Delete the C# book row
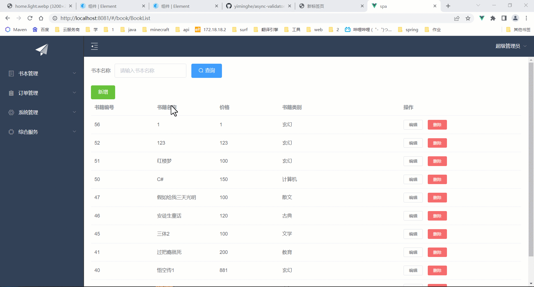 [x=437, y=179]
